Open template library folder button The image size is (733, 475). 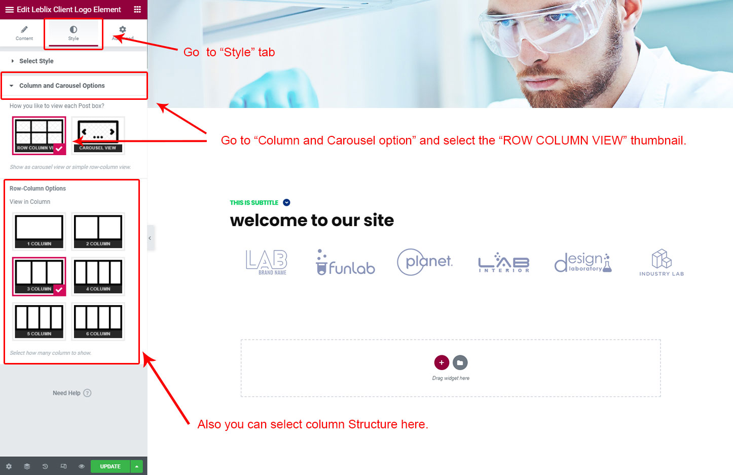tap(460, 362)
